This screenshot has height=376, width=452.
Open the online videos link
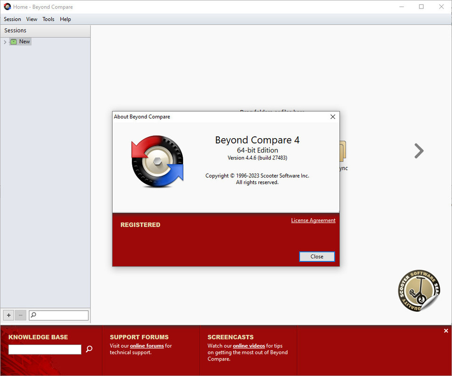point(249,346)
